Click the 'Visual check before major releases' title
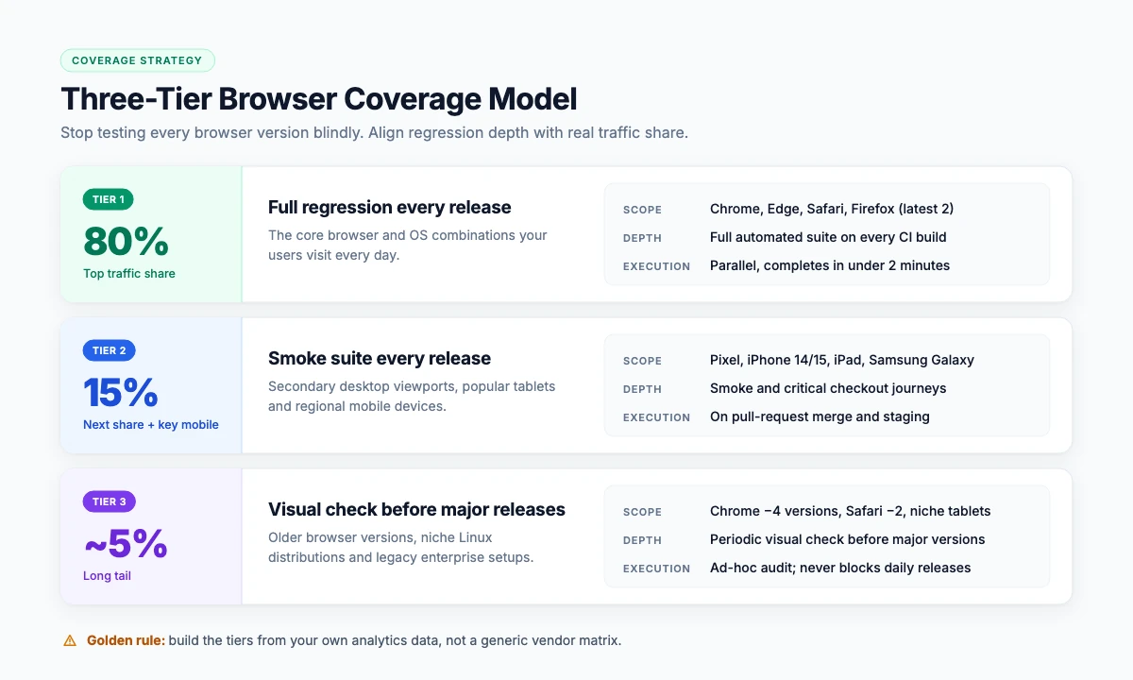Screen dimensions: 1133x680 tap(416, 510)
